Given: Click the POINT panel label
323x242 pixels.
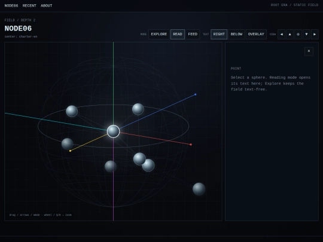Looking at the screenshot, I should [x=236, y=69].
